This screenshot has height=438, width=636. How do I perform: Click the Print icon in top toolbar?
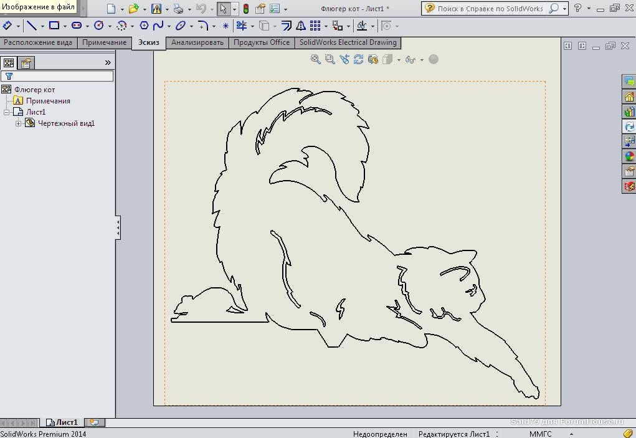click(179, 9)
